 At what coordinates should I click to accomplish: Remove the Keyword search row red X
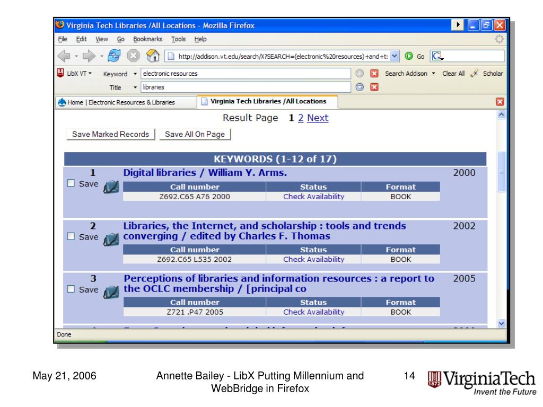[x=374, y=73]
